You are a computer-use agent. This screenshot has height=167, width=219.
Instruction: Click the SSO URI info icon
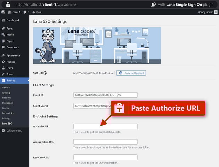tap(45, 73)
